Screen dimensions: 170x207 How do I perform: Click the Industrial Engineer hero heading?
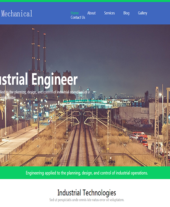coord(39,79)
